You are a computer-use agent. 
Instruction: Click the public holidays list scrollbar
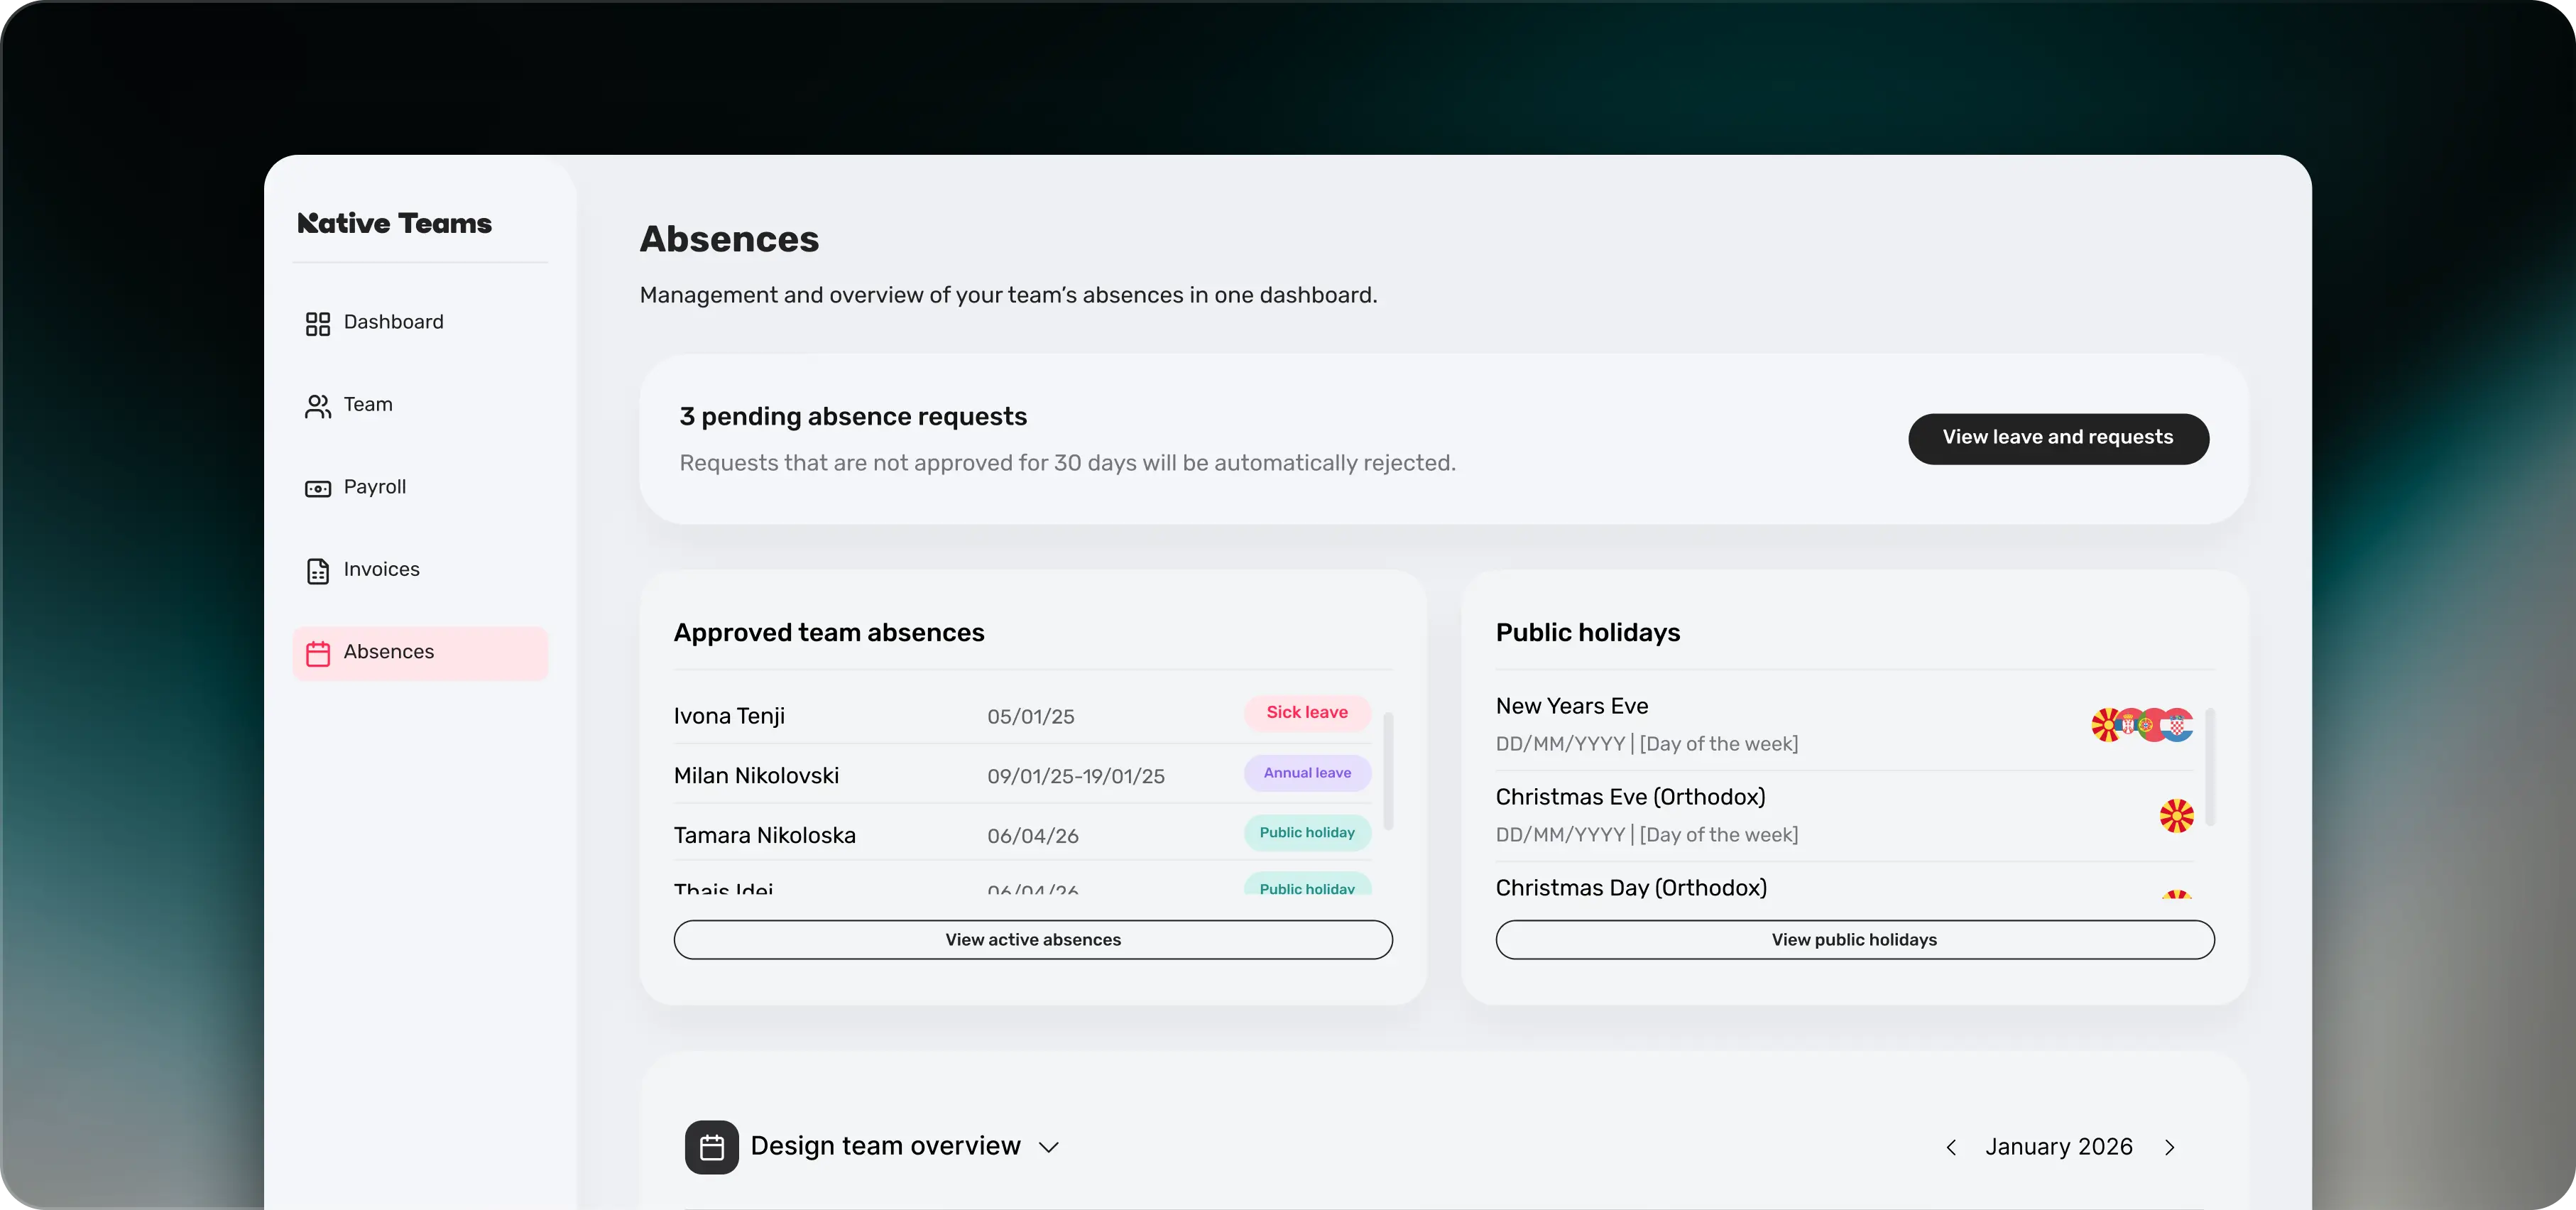pos(2210,766)
